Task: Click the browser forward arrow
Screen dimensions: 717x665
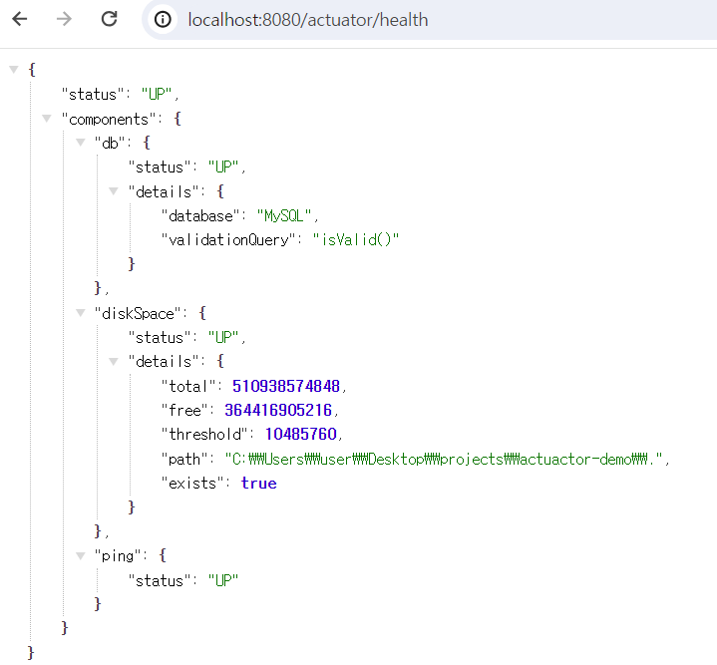Action: pyautogui.click(x=64, y=19)
